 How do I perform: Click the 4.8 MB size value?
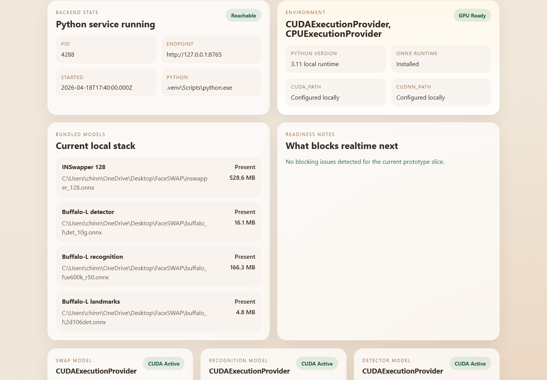[x=245, y=312]
